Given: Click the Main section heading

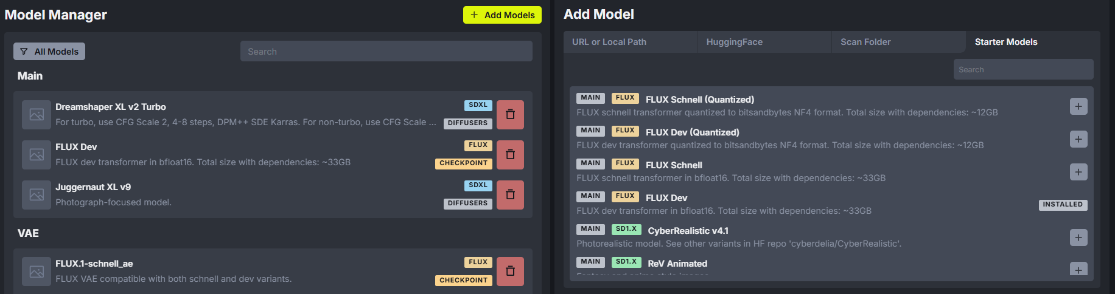Looking at the screenshot, I should [x=30, y=76].
